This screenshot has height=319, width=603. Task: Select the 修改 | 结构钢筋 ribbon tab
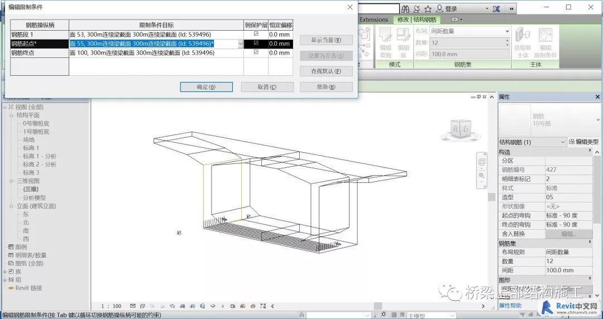[x=417, y=20]
